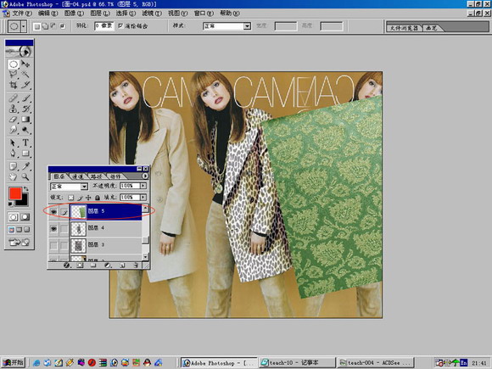Image resolution: width=492 pixels, height=369 pixels.
Task: Hide layer 5 with eye icon
Action: click(53, 212)
